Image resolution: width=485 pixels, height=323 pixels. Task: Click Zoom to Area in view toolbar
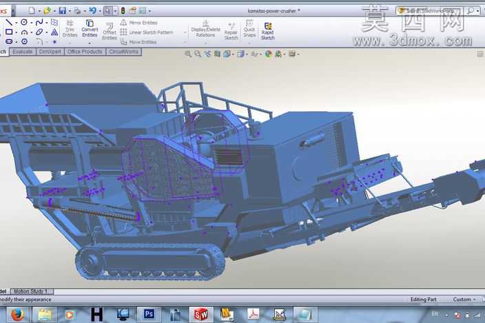coord(198,54)
